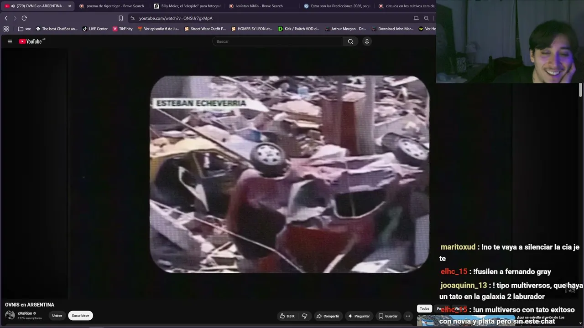Open the site settings icon beside the URL

click(x=132, y=18)
